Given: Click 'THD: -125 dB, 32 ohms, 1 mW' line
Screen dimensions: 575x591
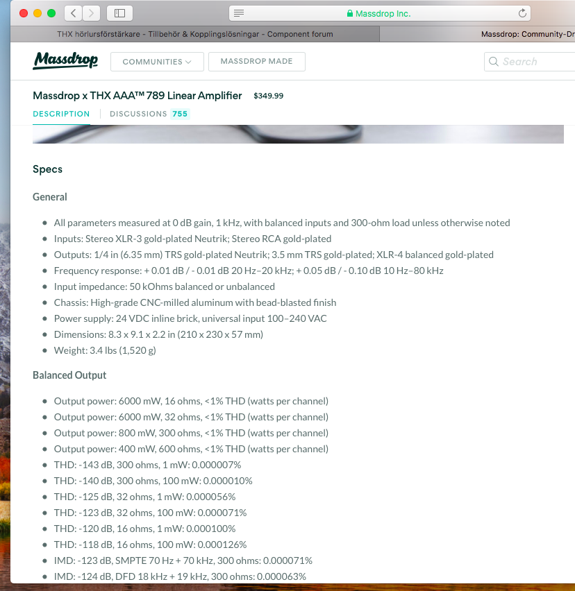Looking at the screenshot, I should point(144,497).
